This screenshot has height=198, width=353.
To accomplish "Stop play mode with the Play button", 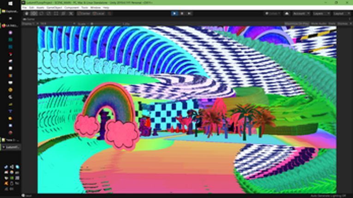I will tap(174, 13).
